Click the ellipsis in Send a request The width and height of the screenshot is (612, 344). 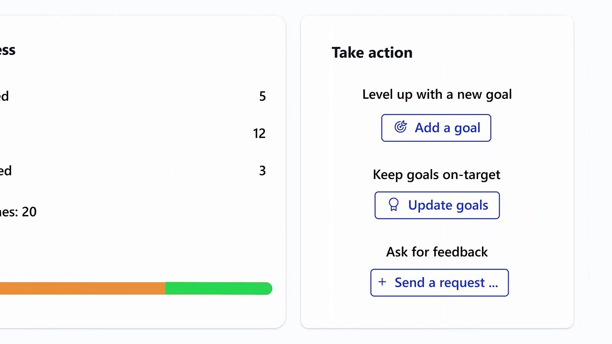[493, 283]
